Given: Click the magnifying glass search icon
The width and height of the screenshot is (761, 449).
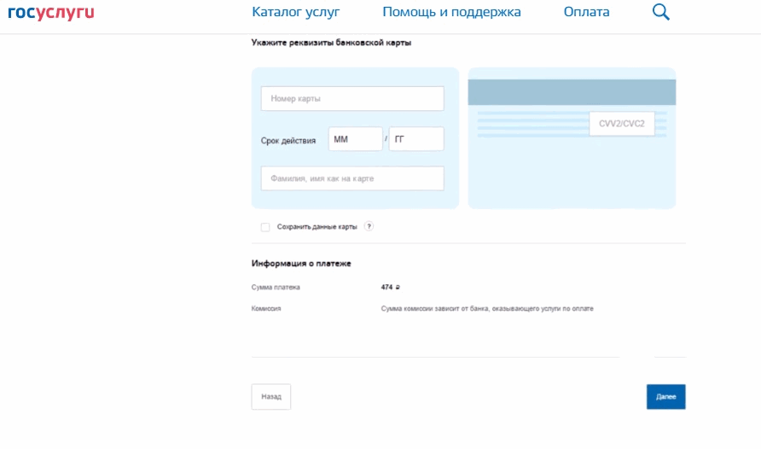Looking at the screenshot, I should 660,12.
